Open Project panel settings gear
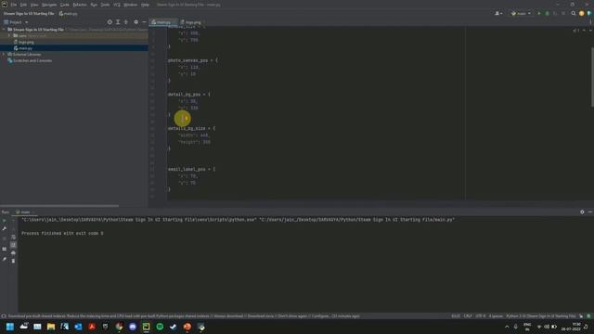 (136, 22)
